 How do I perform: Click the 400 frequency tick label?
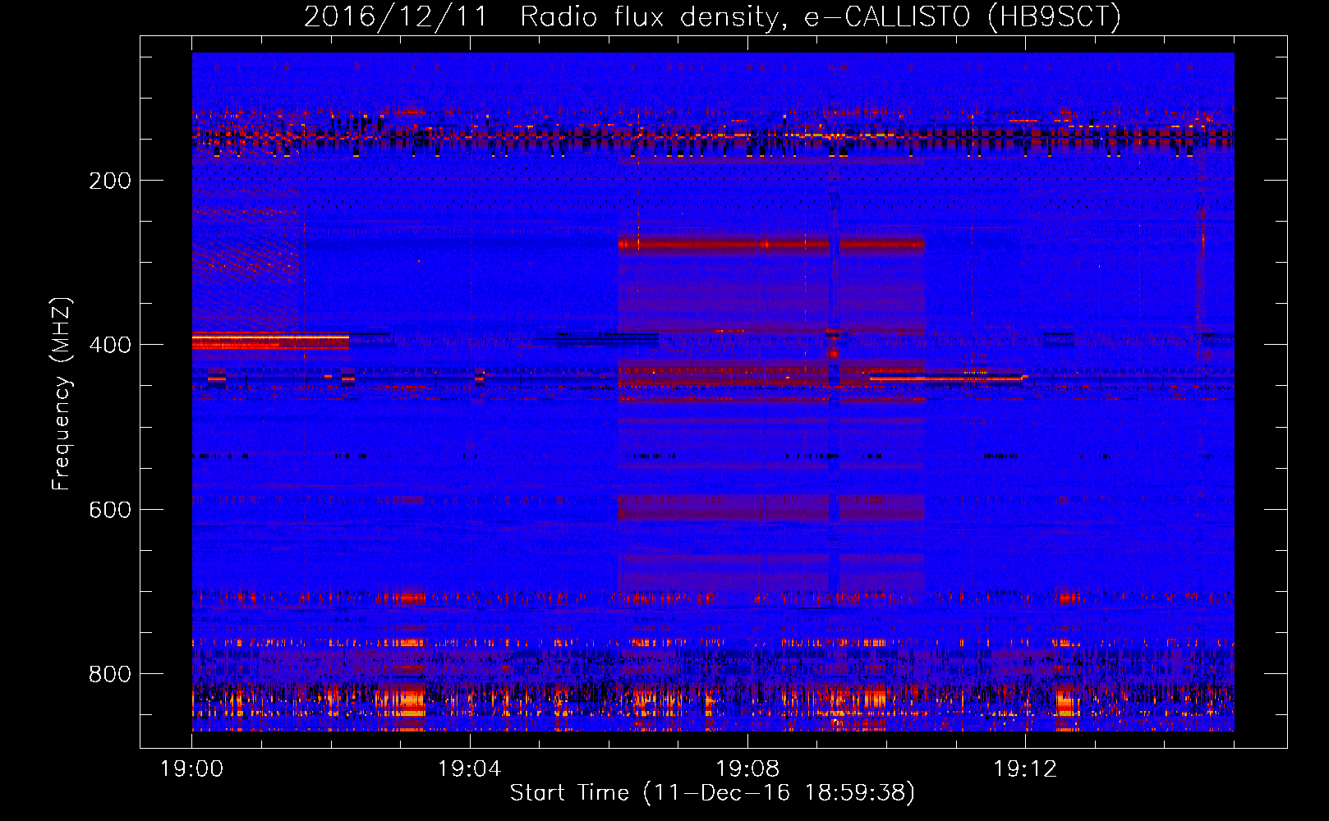coord(110,345)
